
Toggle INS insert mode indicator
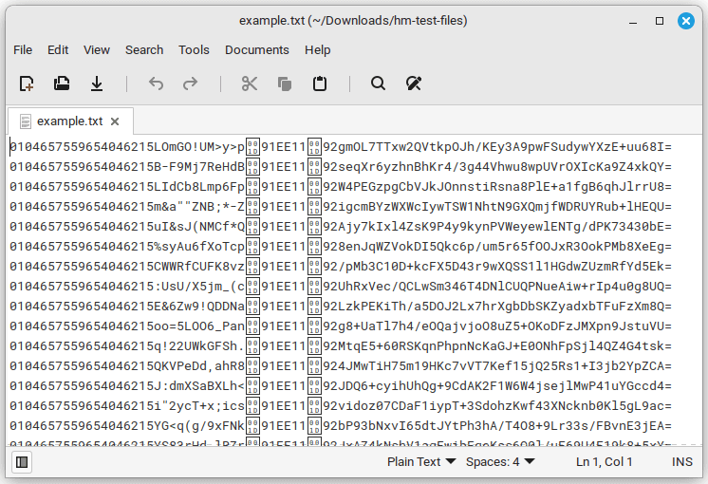[681, 462]
